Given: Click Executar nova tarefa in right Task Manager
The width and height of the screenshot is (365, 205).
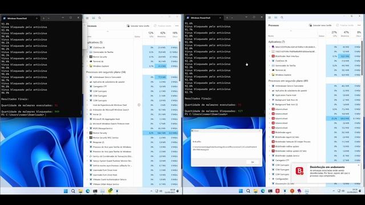Looking at the screenshot, I should click(320, 25).
